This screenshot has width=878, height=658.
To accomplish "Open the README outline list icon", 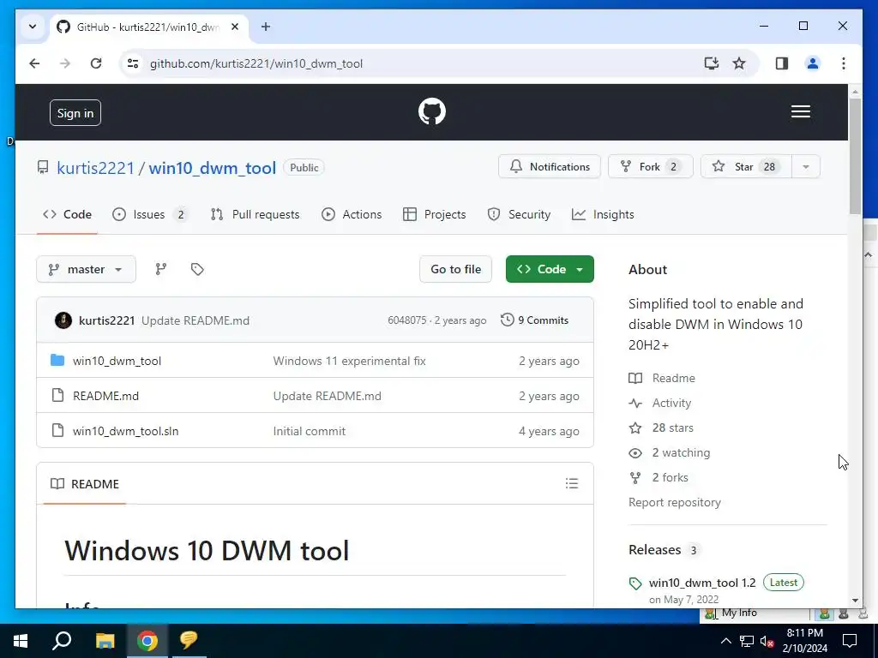I will coord(572,483).
